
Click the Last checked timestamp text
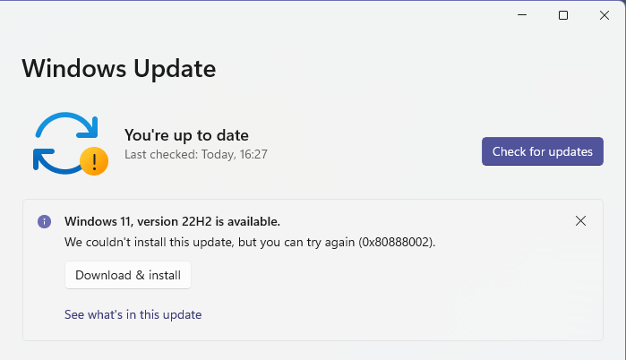pyautogui.click(x=195, y=154)
